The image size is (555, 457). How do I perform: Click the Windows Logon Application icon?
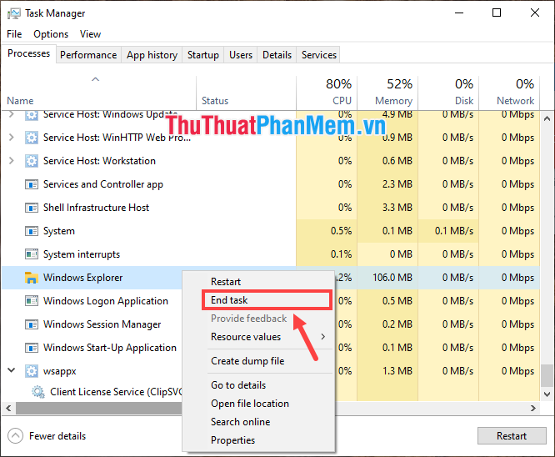(32, 301)
